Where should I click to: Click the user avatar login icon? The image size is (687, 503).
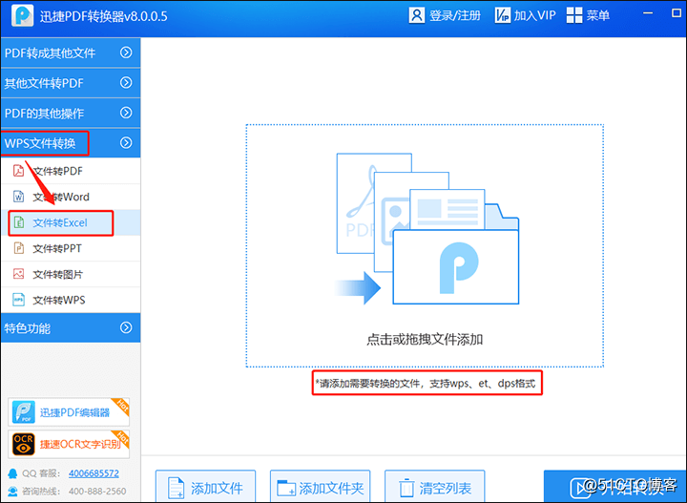coord(416,15)
